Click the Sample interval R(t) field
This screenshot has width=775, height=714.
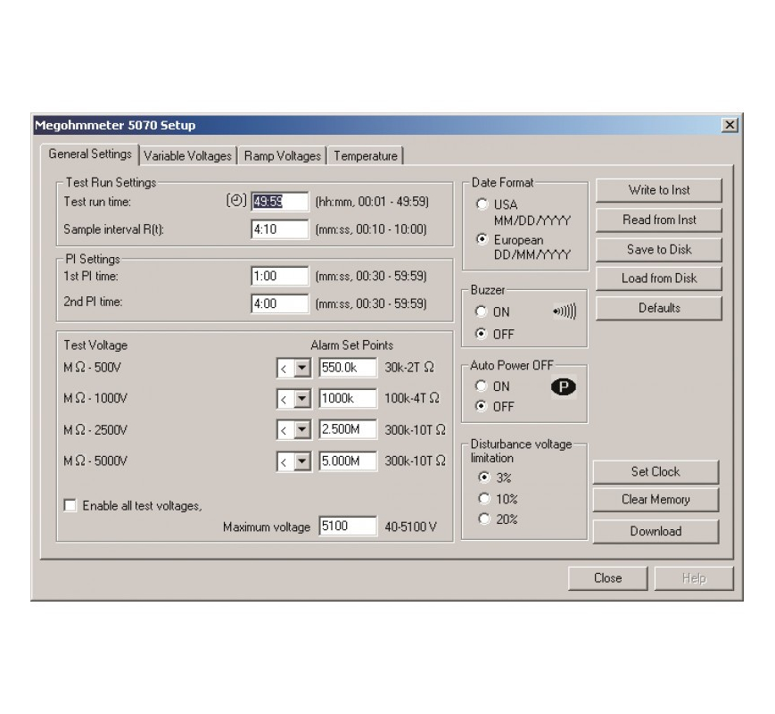click(280, 229)
